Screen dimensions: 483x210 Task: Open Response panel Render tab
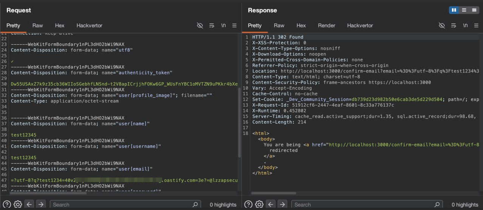pyautogui.click(x=327, y=25)
